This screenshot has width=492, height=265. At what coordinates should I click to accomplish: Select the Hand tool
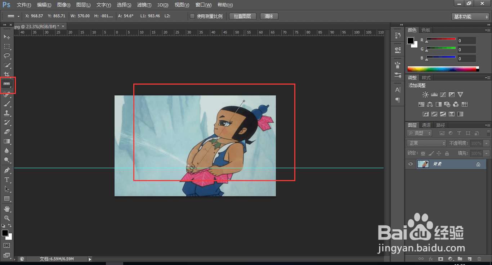point(7,209)
